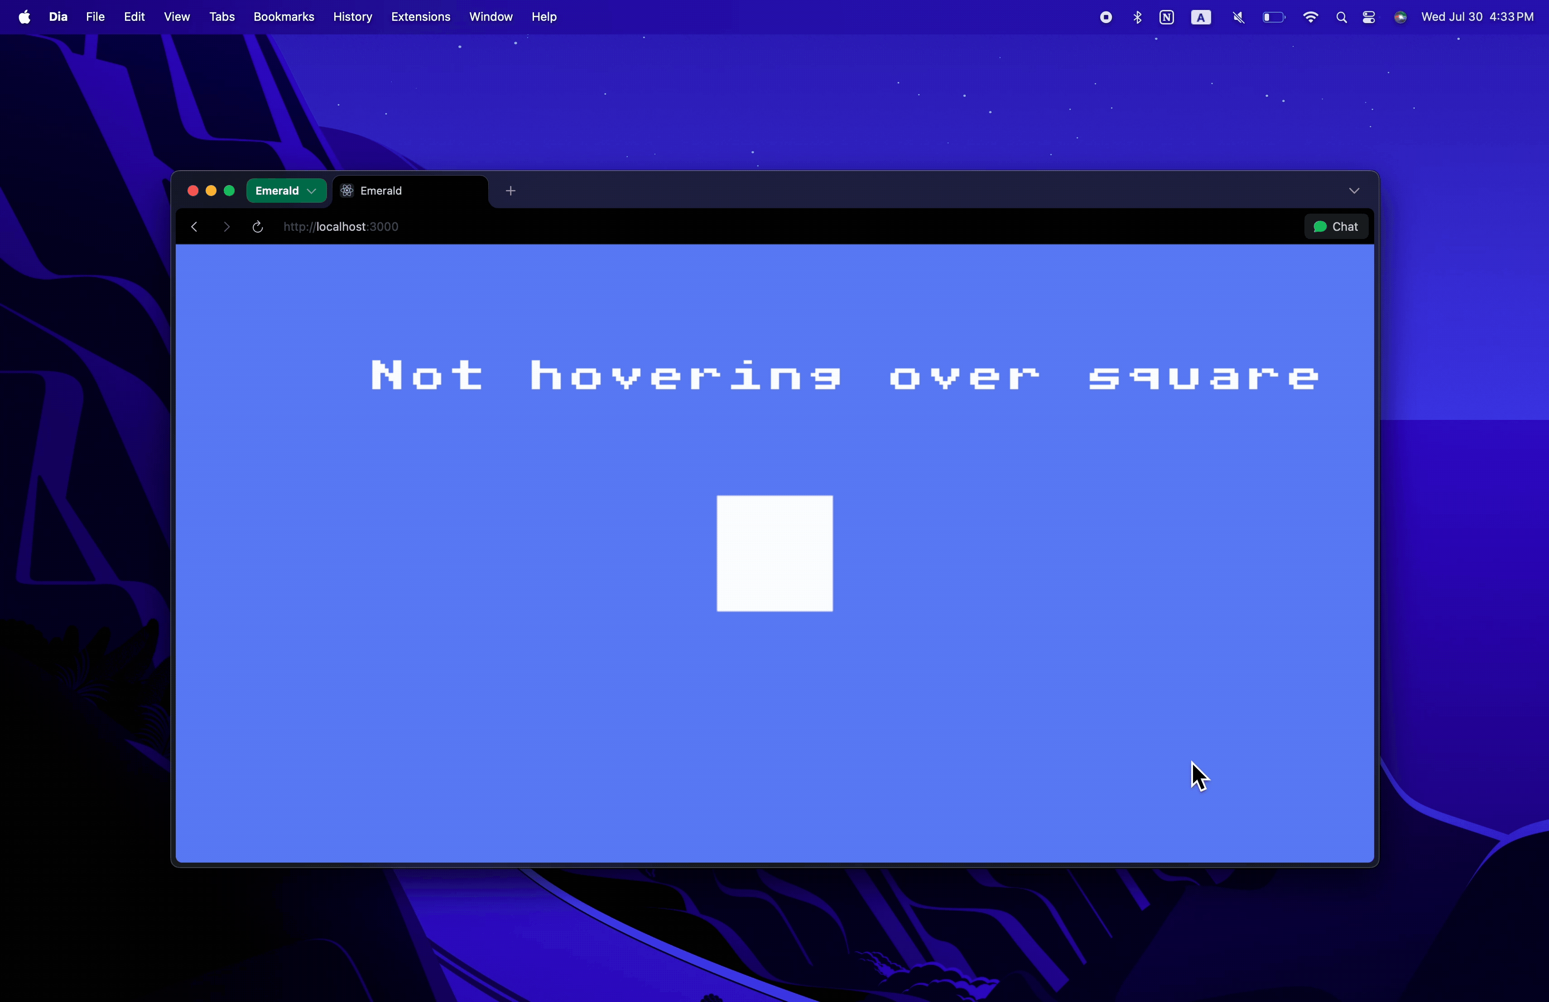Close the Dia window with red button

(192, 191)
